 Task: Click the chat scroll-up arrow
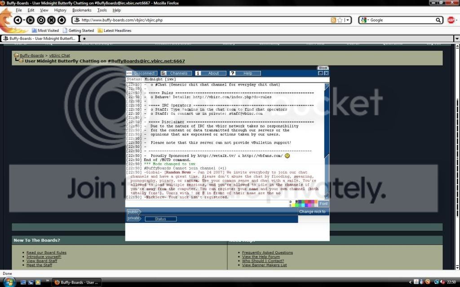[x=327, y=86]
